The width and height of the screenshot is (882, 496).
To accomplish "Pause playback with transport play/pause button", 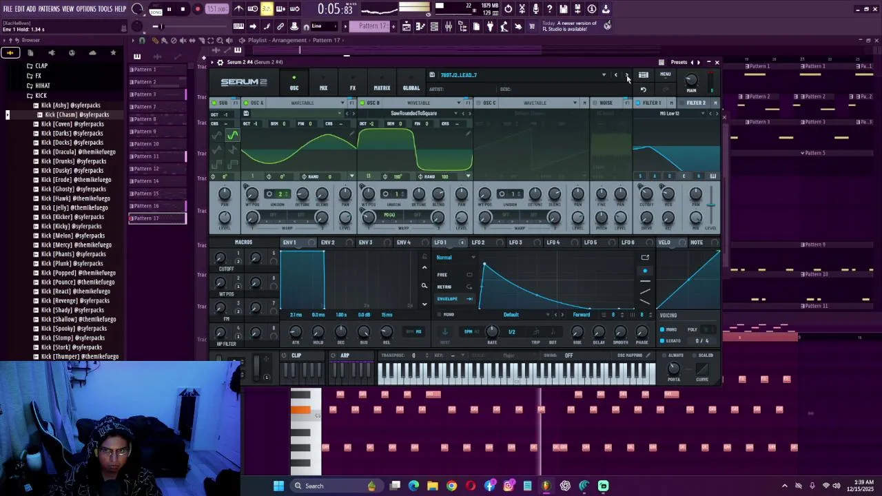I will (x=169, y=9).
